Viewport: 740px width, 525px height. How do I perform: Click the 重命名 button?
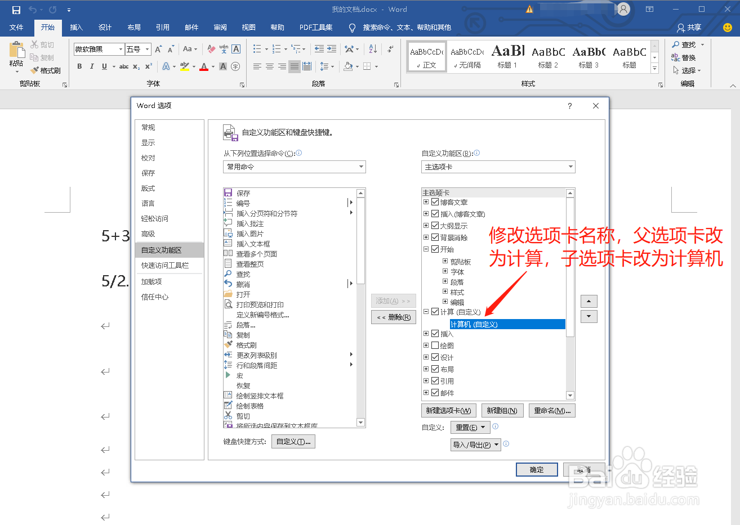552,411
